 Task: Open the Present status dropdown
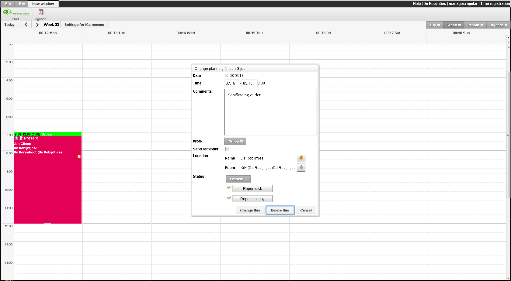pos(238,179)
